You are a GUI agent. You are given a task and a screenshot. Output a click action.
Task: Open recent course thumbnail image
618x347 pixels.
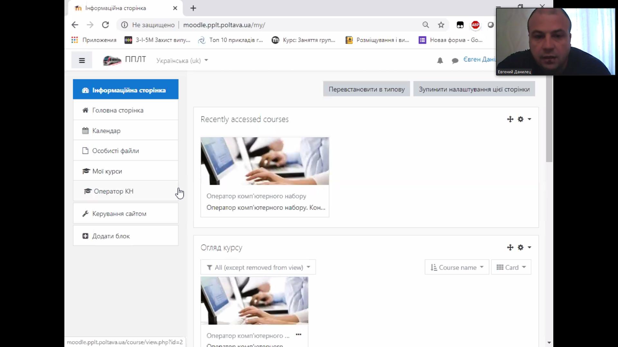click(265, 161)
